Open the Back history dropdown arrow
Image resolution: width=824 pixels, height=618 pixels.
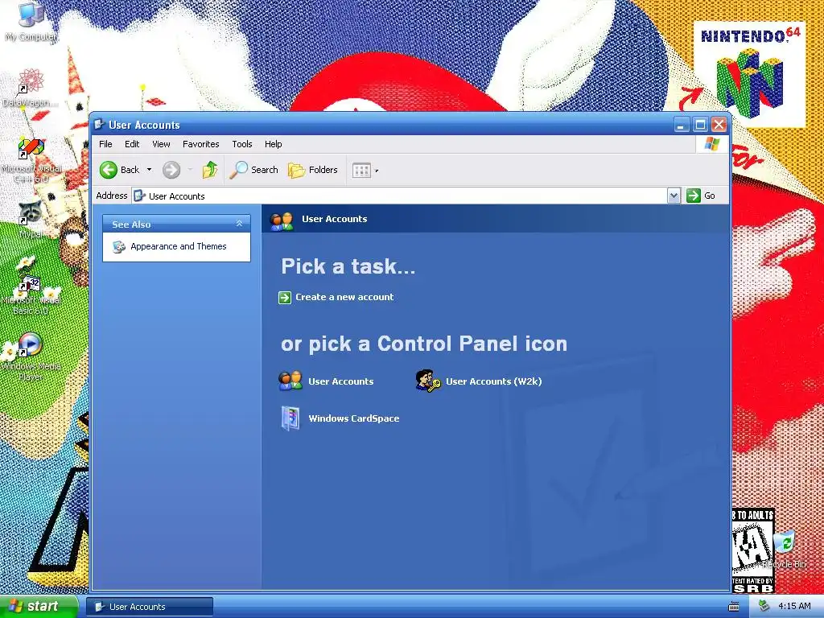pos(149,170)
